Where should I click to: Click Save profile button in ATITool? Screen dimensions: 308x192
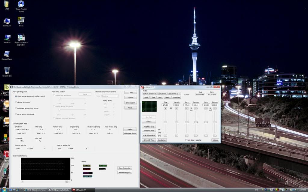[x=153, y=97]
